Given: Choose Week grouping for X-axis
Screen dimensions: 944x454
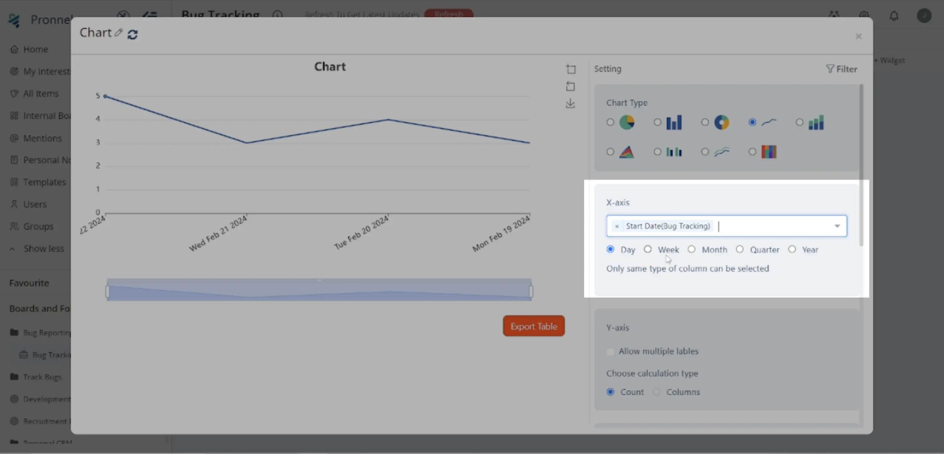Looking at the screenshot, I should click(648, 249).
